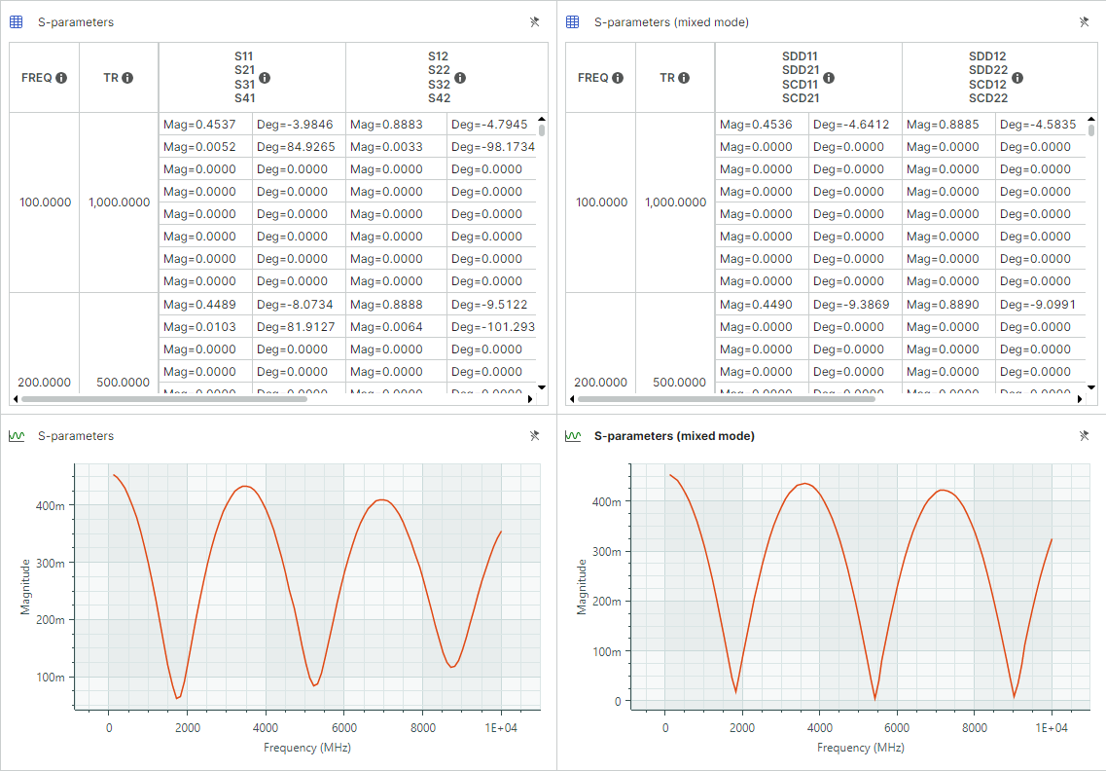Click scroll-up arrow in mixed mode table
Image resolution: width=1106 pixels, height=771 pixels.
tap(1091, 119)
